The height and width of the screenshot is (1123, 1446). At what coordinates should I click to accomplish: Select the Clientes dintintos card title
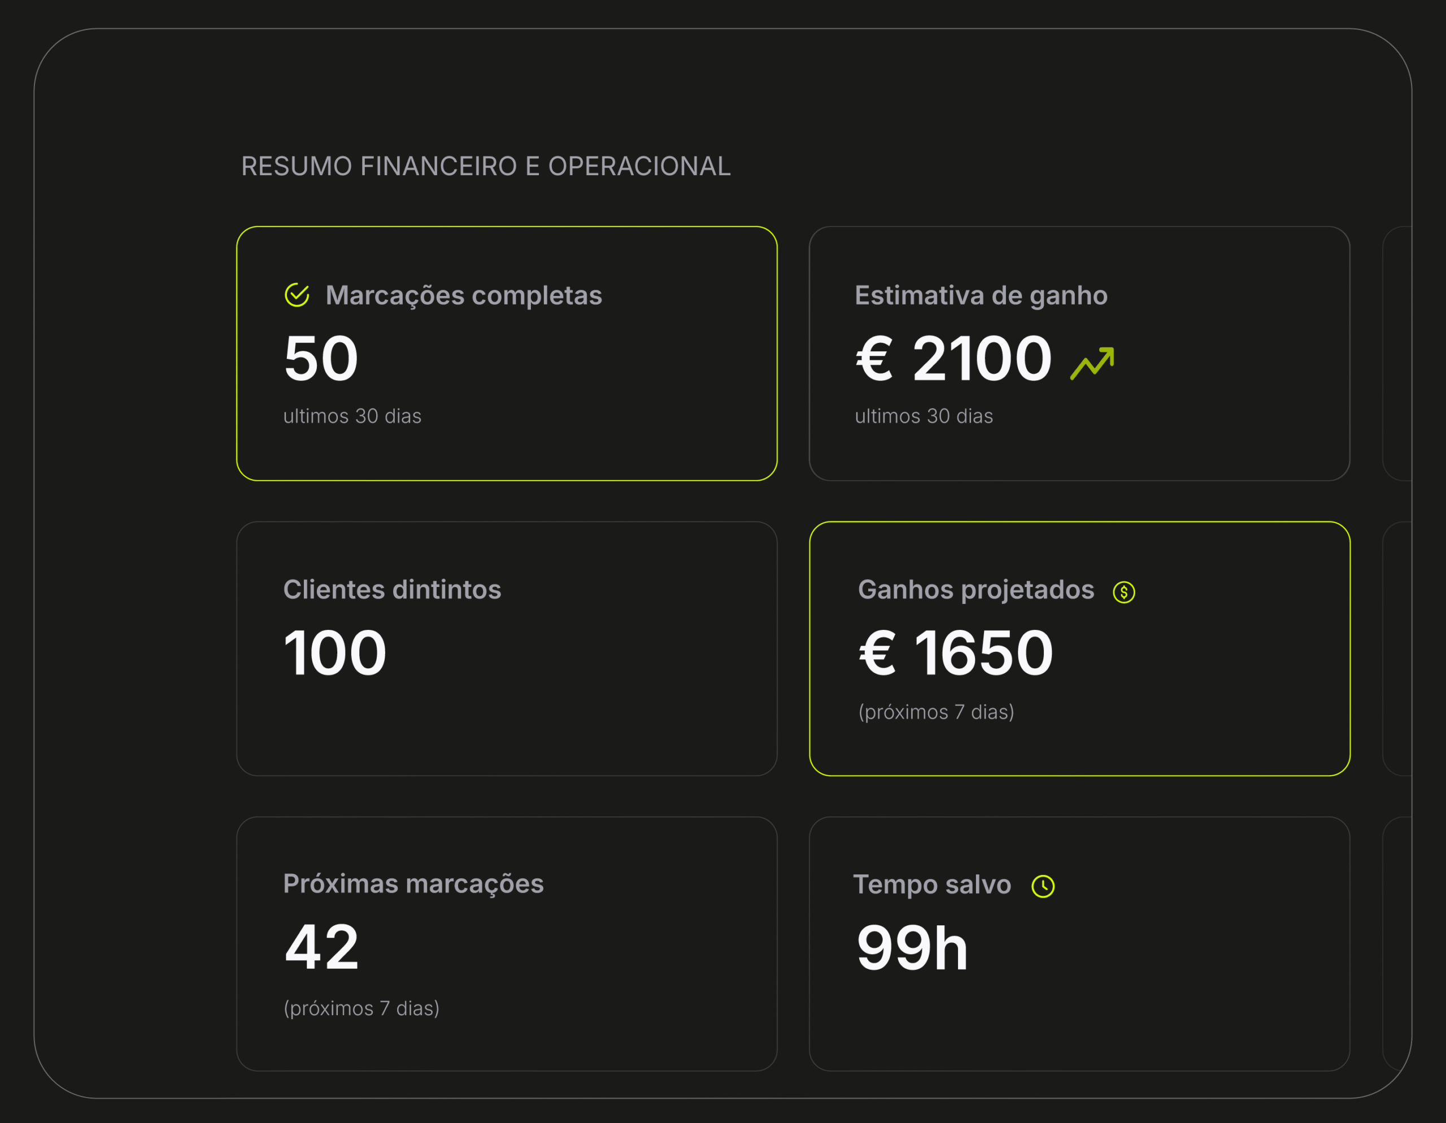click(392, 589)
